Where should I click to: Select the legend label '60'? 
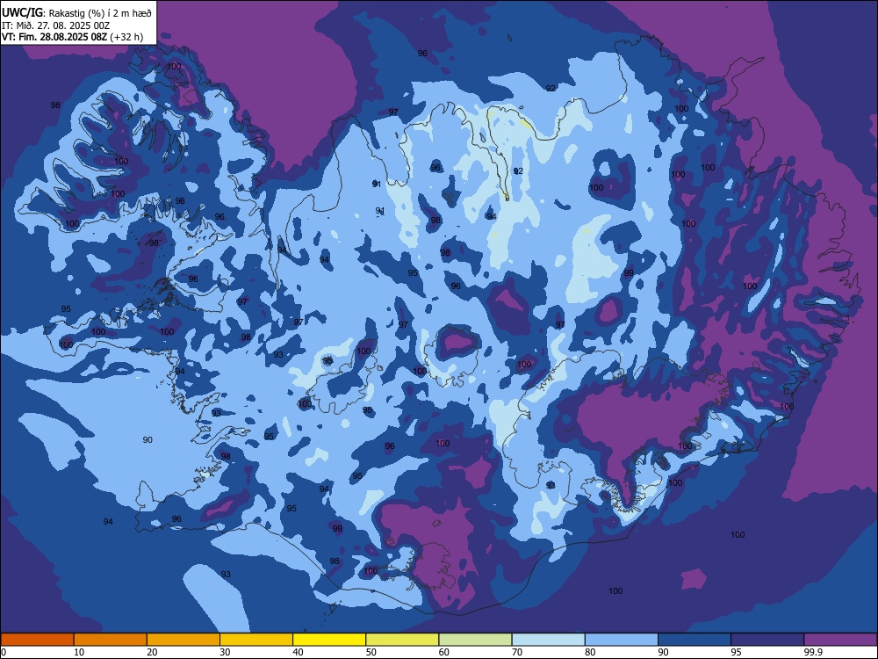444,652
